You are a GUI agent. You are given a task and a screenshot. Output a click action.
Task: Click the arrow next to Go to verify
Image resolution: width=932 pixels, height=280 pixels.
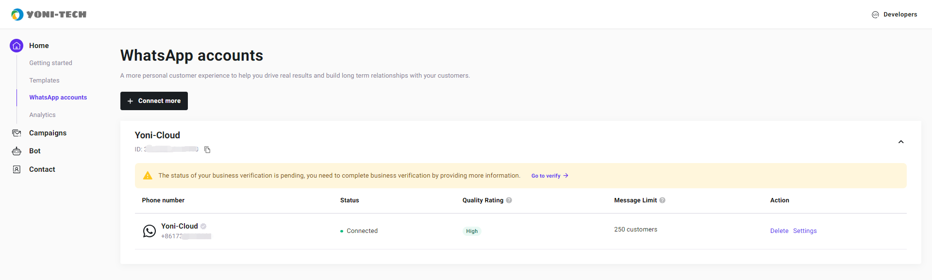[x=566, y=176]
